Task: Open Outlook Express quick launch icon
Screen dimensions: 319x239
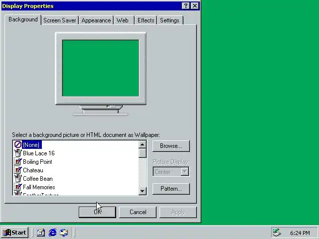Action: (64, 233)
